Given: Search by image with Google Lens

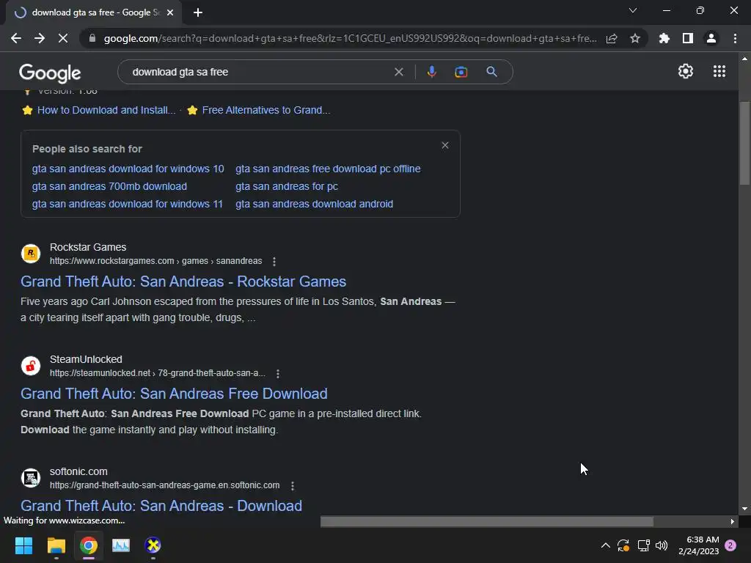Looking at the screenshot, I should 461,72.
